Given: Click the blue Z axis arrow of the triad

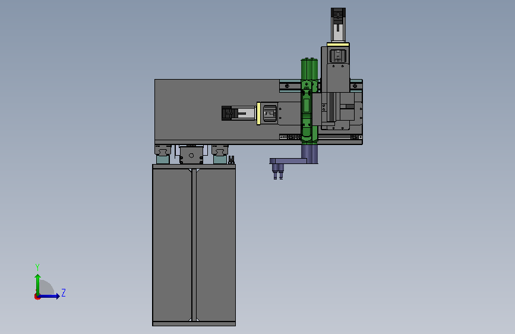Looking at the screenshot, I should 49,296.
